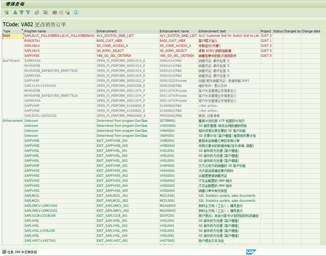Sort the list in ascending order
This screenshot has height=256, width=326.
(x=15, y=12)
